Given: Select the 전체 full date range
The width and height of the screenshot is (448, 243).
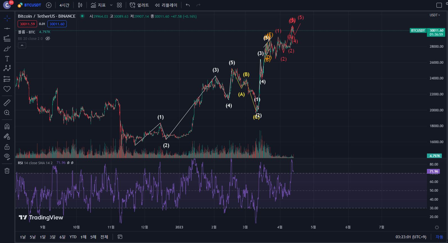Looking at the screenshot, I should (104, 237).
